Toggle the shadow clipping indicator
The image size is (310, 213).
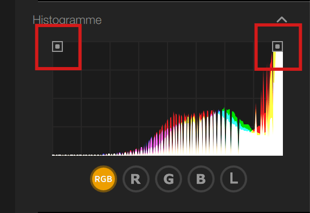[57, 46]
